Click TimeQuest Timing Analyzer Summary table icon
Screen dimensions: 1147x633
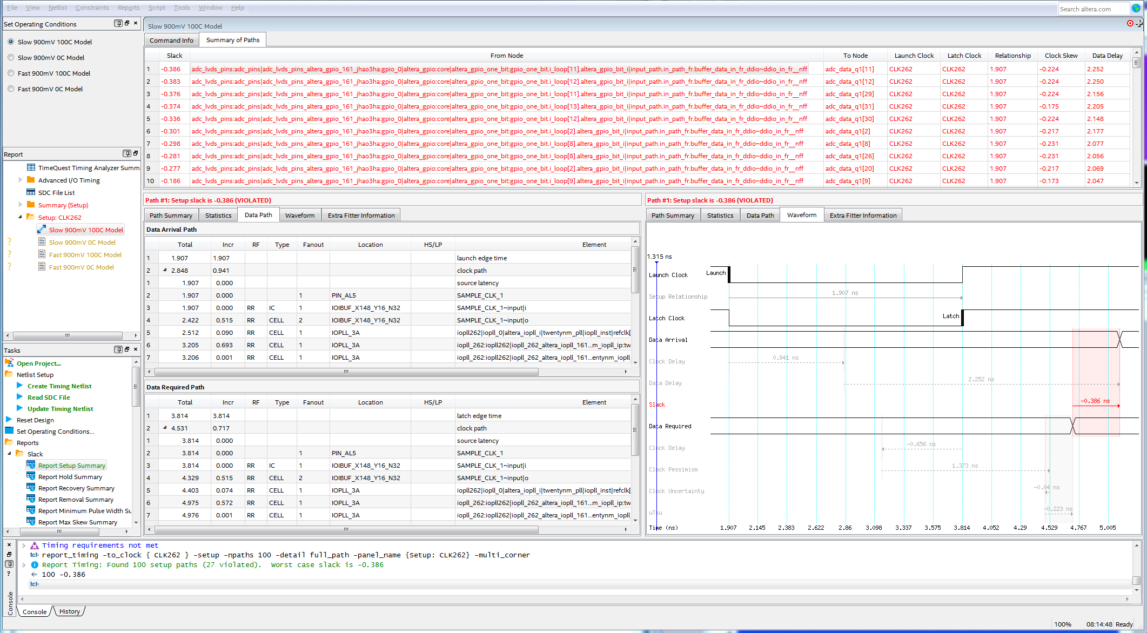tap(31, 167)
